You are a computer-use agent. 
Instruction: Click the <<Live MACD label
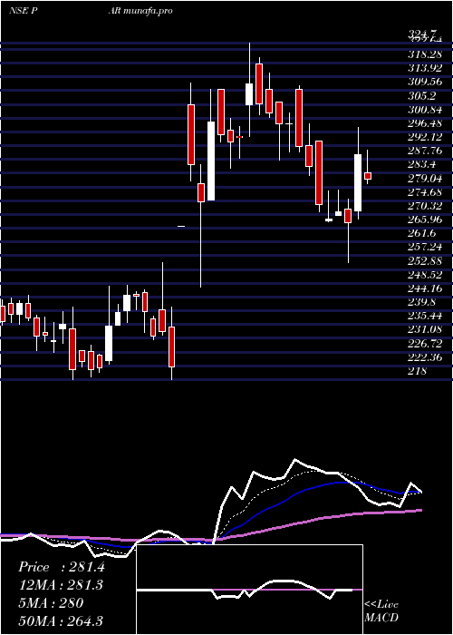tap(381, 611)
